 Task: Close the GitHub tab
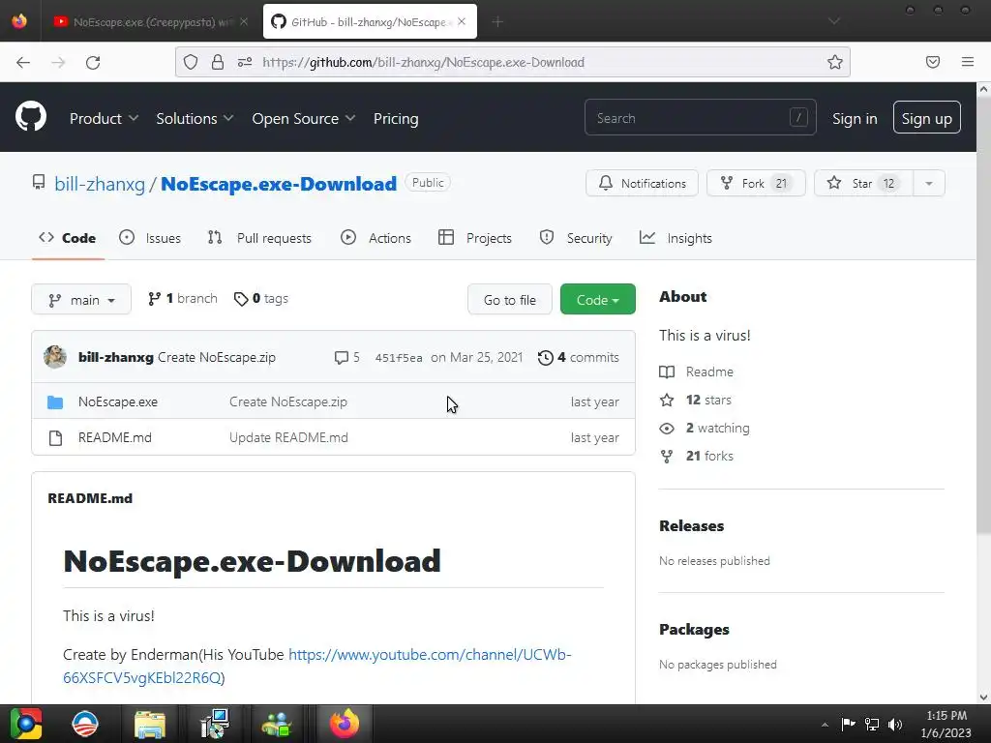coord(462,21)
